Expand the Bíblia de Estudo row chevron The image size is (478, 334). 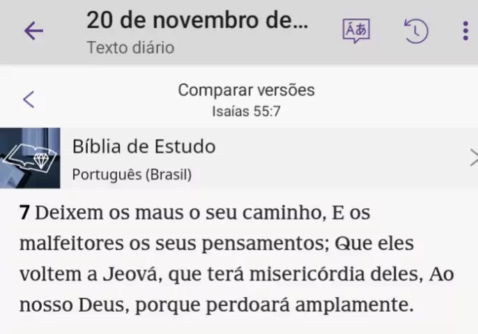click(472, 158)
